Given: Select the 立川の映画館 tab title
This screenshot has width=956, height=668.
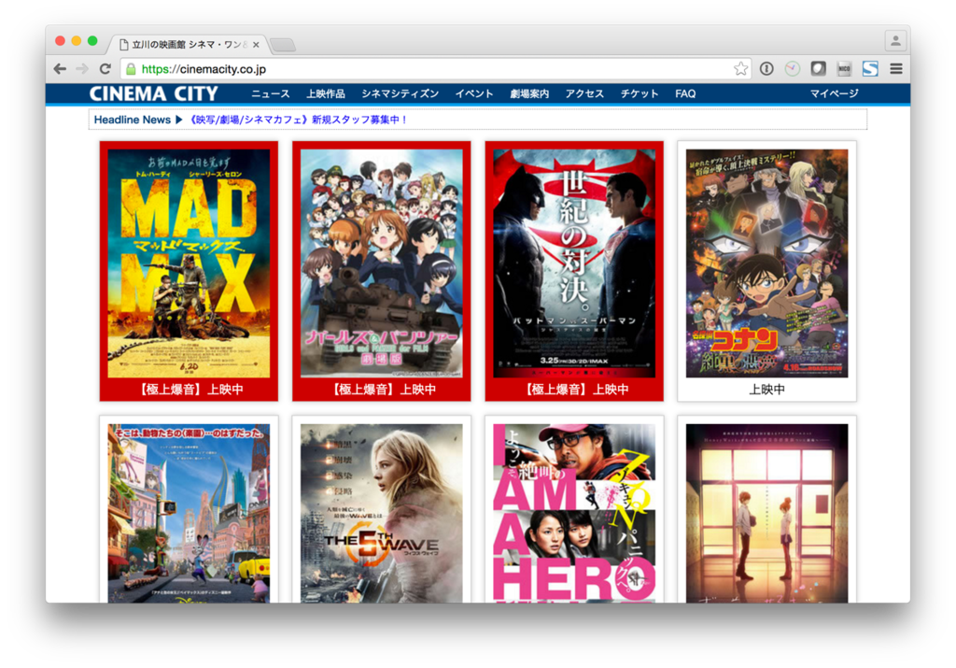Looking at the screenshot, I should (x=190, y=45).
